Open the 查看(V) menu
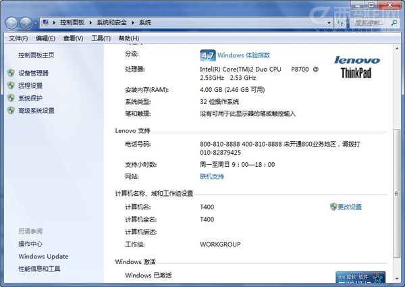 (73, 38)
